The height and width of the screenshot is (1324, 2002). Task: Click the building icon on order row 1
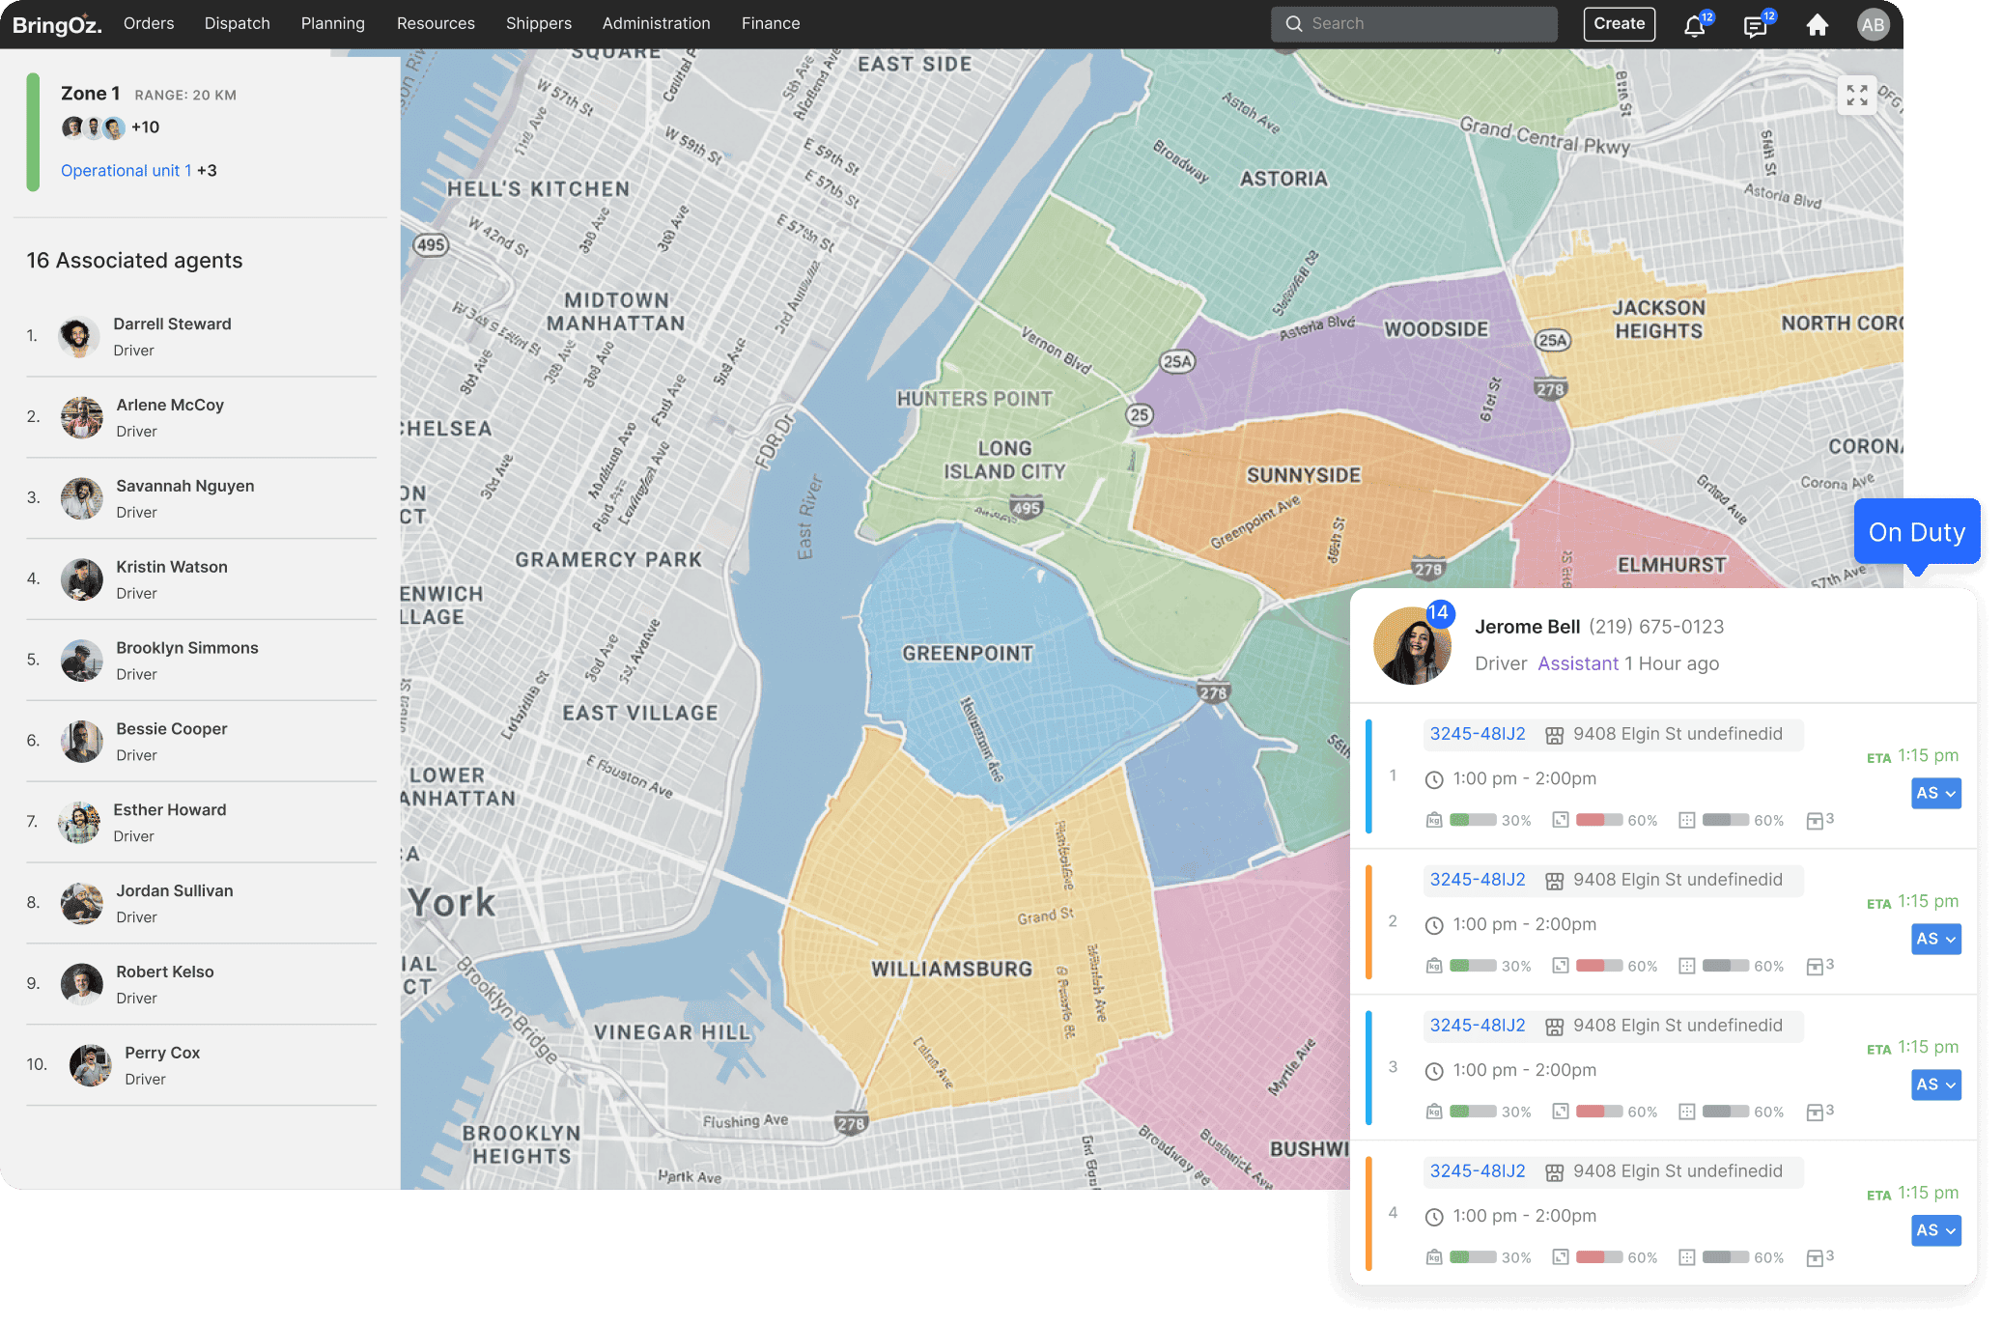tap(1554, 735)
